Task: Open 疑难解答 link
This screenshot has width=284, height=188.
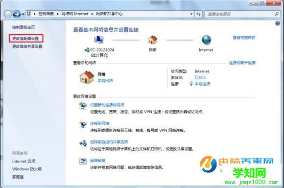Action: point(98,161)
